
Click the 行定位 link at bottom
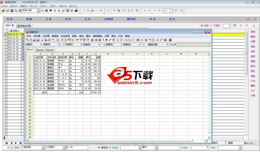point(185,147)
